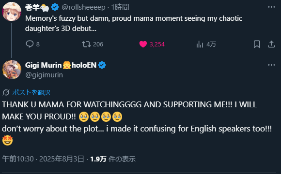Unlike the post via the pink heart
The height and width of the screenshot is (174, 281).
[x=143, y=44]
